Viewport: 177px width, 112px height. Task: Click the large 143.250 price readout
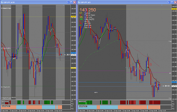[x=88, y=10]
